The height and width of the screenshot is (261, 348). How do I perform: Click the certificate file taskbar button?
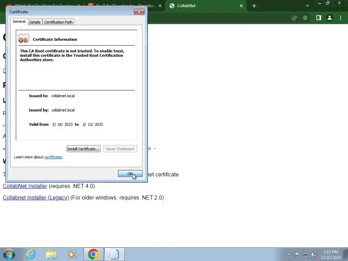[115, 254]
